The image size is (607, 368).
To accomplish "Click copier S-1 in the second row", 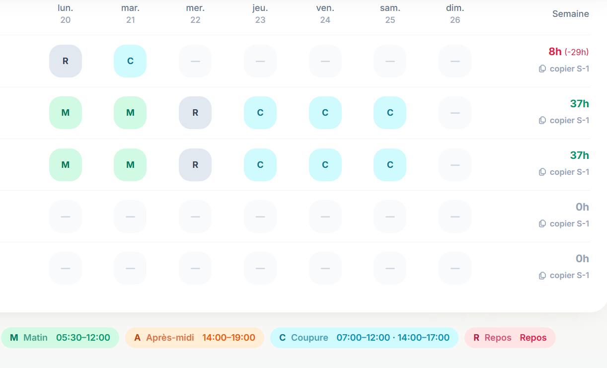I will [569, 120].
